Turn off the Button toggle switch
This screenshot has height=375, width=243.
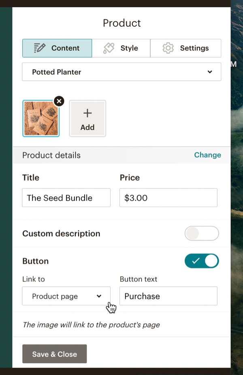(x=202, y=261)
